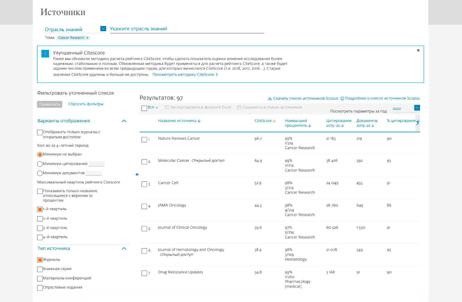The width and height of the screenshot is (462, 302).
Task: Open the year 2022 dropdown
Action: pyautogui.click(x=417, y=108)
